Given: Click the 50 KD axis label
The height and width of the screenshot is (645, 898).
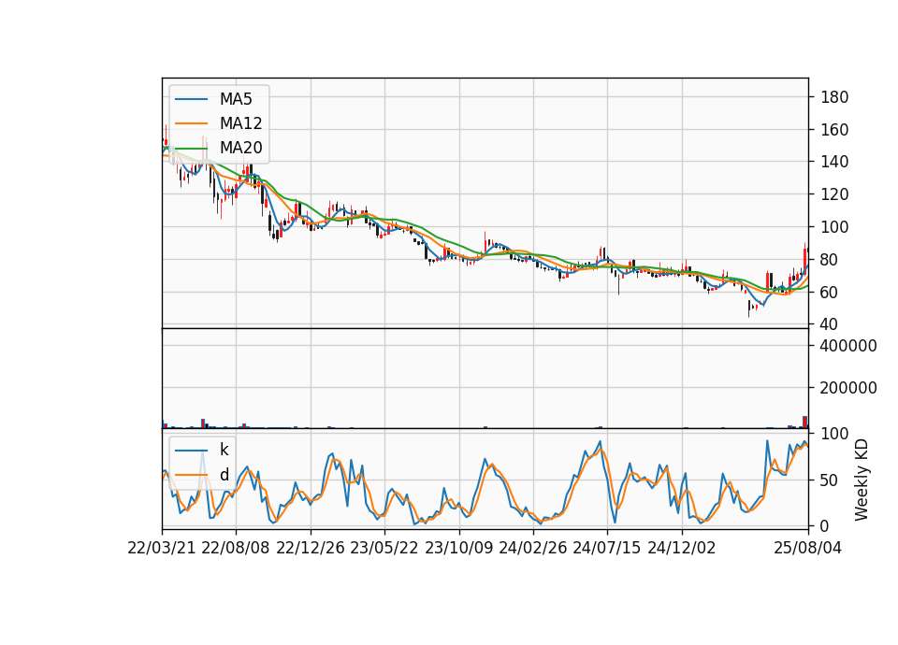Looking at the screenshot, I should click(x=830, y=480).
